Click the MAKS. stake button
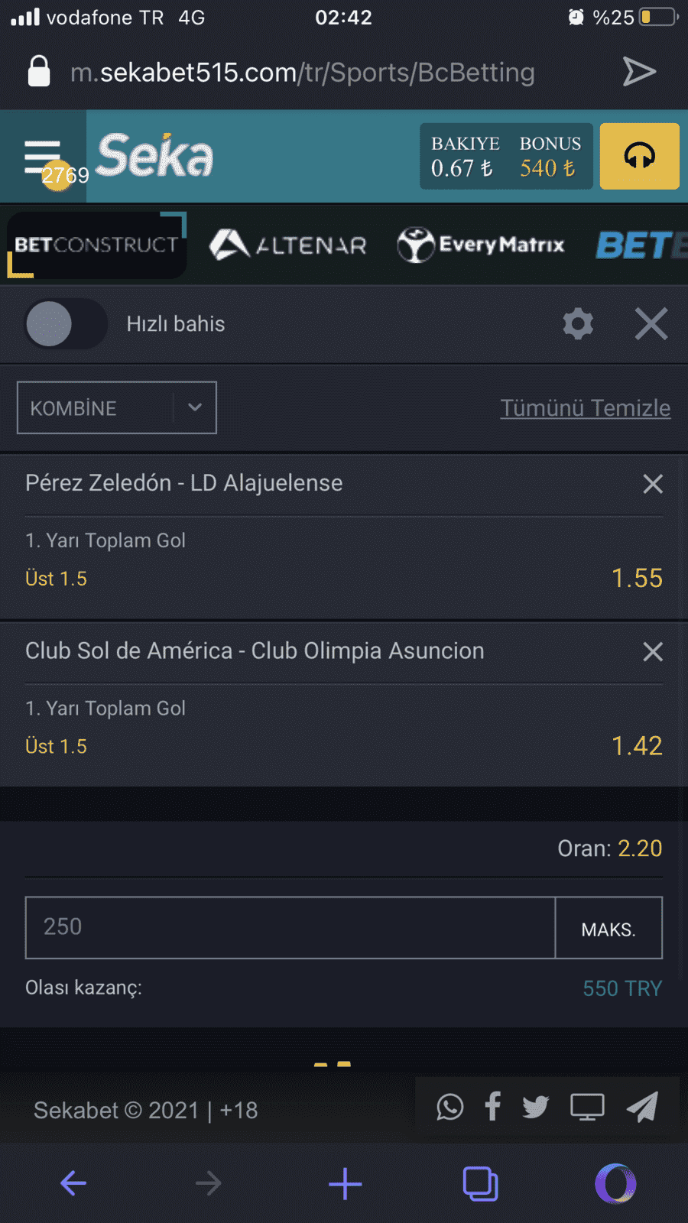The image size is (688, 1223). (x=608, y=928)
